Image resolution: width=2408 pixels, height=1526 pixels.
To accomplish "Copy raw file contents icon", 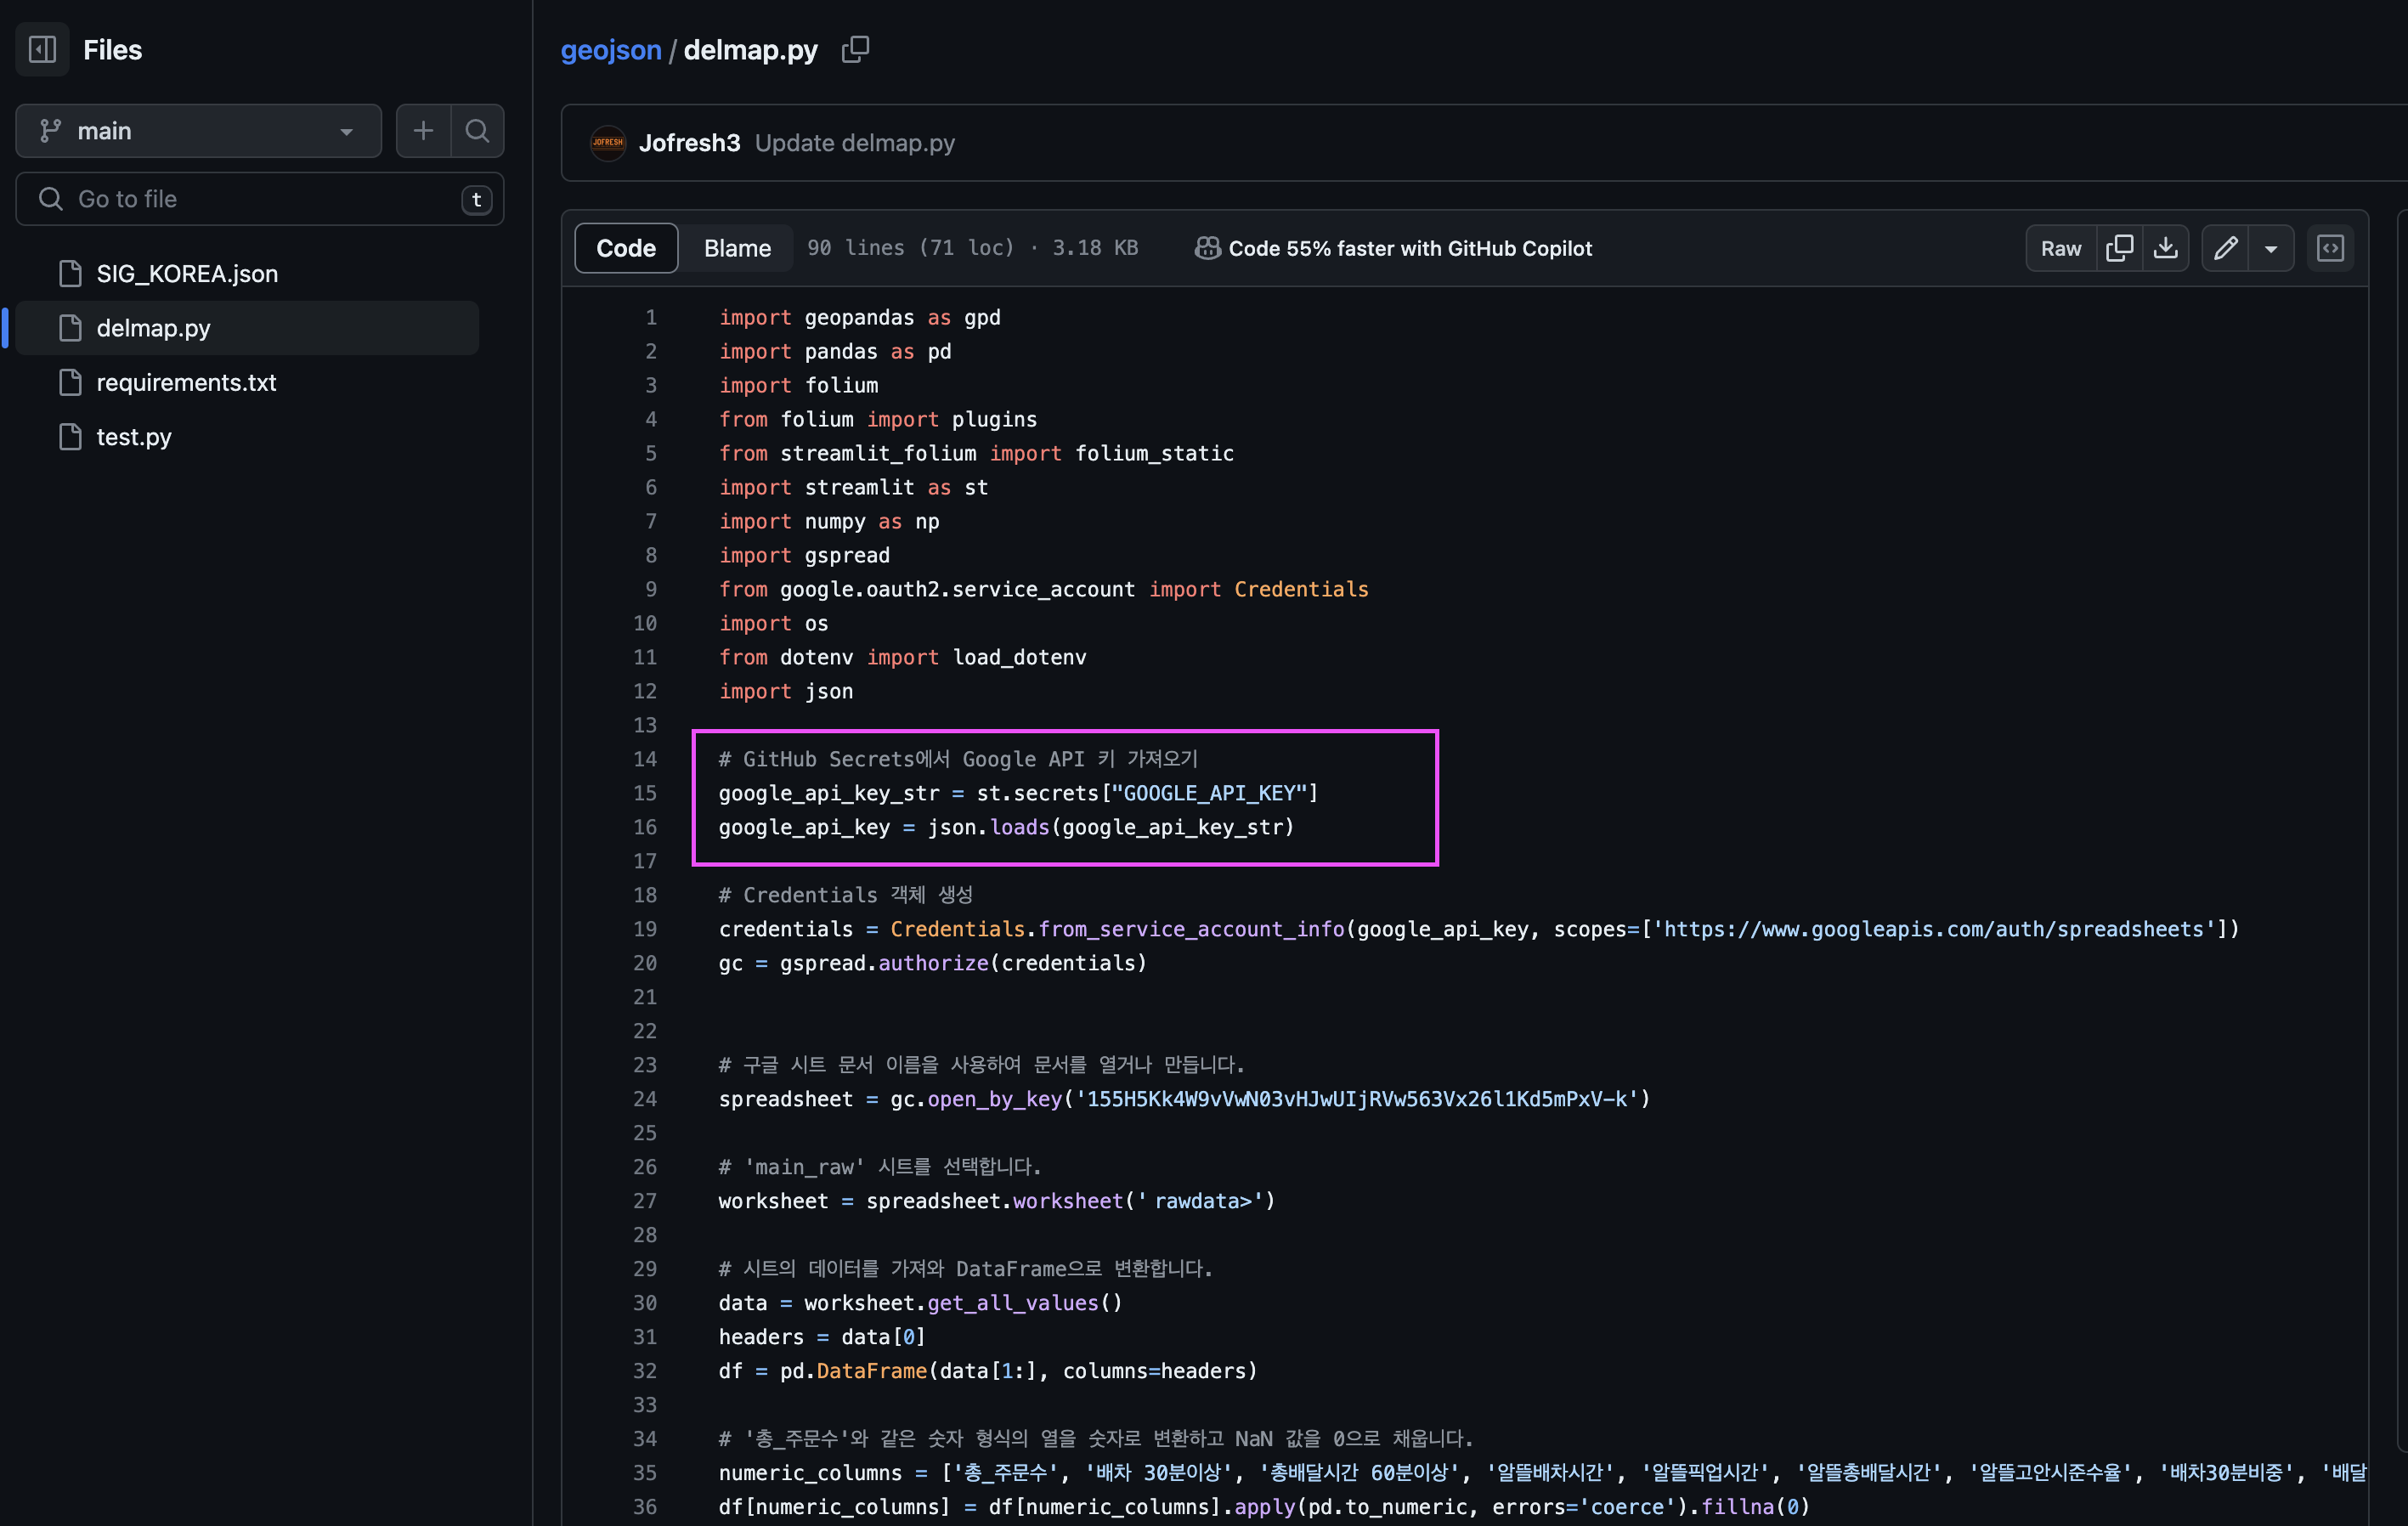I will (2119, 248).
